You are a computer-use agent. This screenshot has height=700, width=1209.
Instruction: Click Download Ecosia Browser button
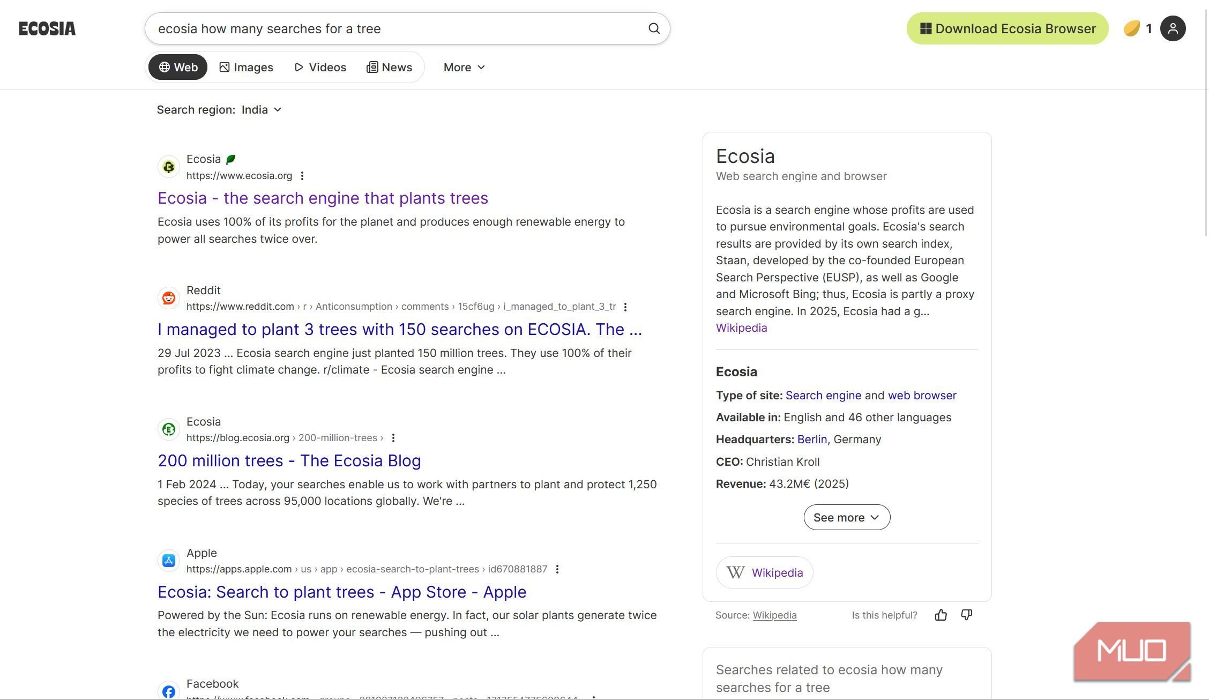(1008, 28)
